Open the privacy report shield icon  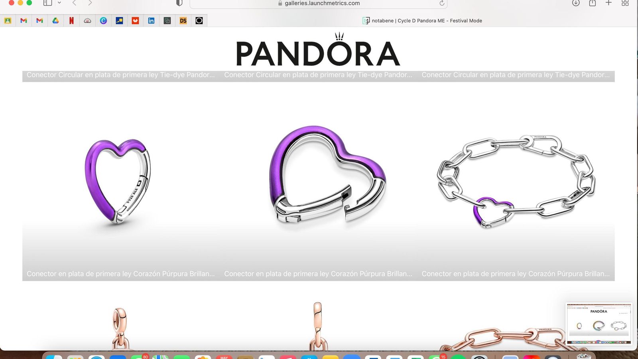point(179,3)
